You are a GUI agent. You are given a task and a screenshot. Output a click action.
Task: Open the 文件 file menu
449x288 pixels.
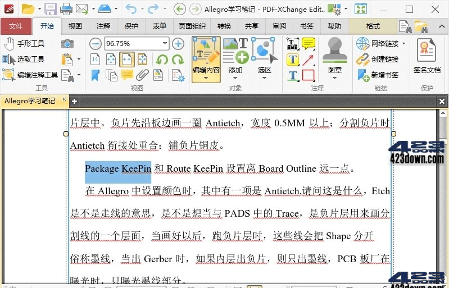16,26
